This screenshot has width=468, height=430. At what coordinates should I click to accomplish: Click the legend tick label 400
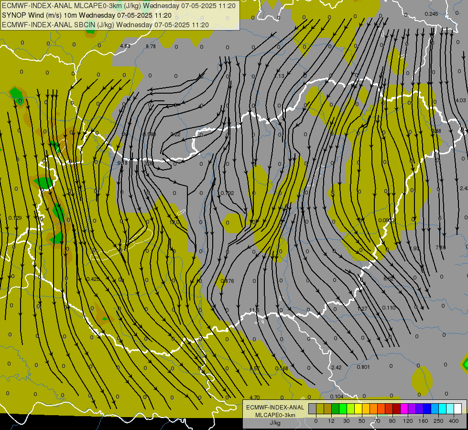(453, 421)
